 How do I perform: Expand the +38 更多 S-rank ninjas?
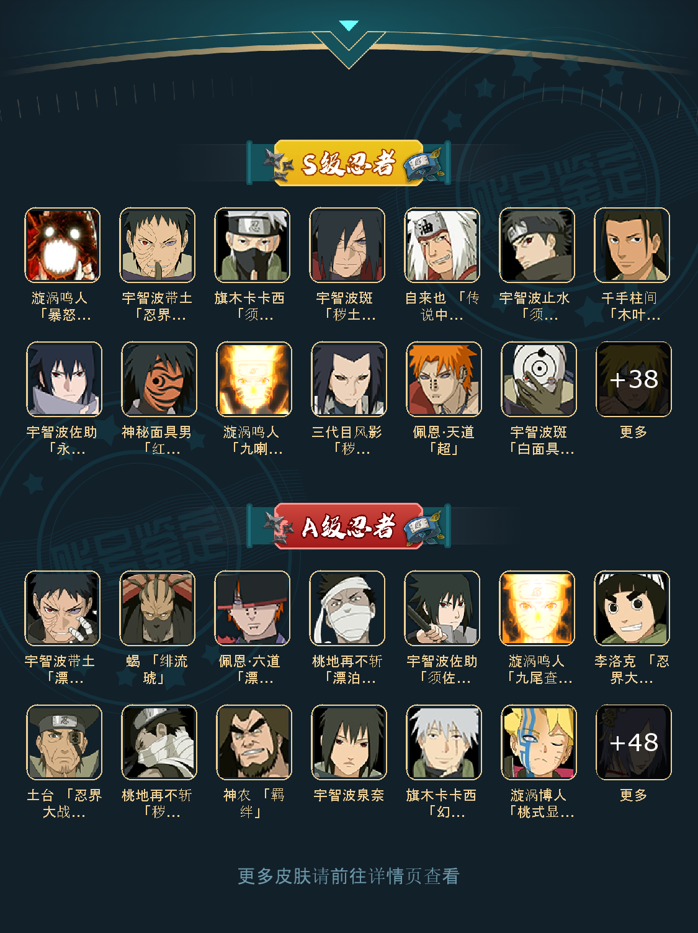633,379
